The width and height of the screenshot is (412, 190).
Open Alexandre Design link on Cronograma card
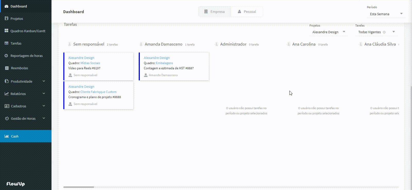coord(81,87)
